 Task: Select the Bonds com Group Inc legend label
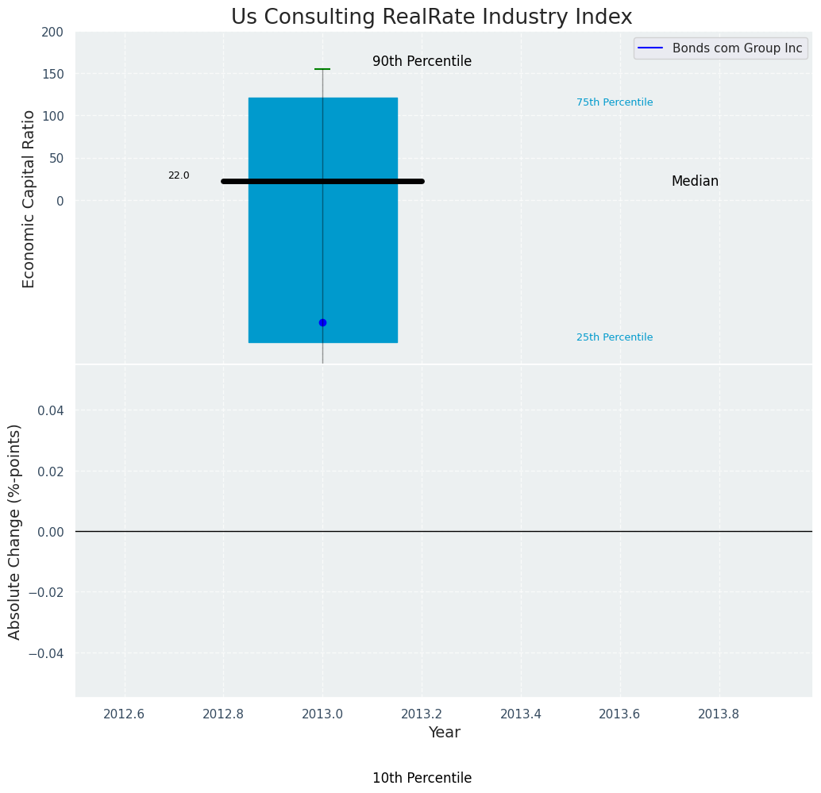(x=737, y=48)
